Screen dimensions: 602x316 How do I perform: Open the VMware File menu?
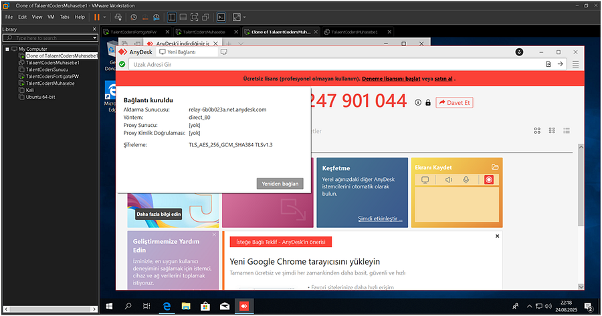point(9,17)
